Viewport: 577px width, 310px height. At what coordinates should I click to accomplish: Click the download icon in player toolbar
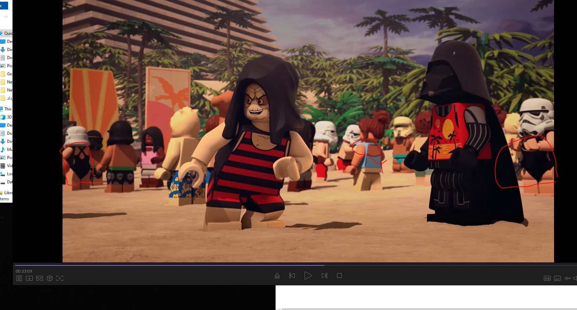pos(29,278)
